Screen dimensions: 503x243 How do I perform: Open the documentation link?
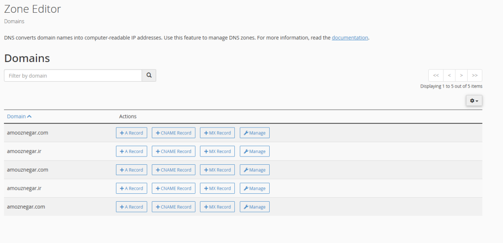[350, 37]
